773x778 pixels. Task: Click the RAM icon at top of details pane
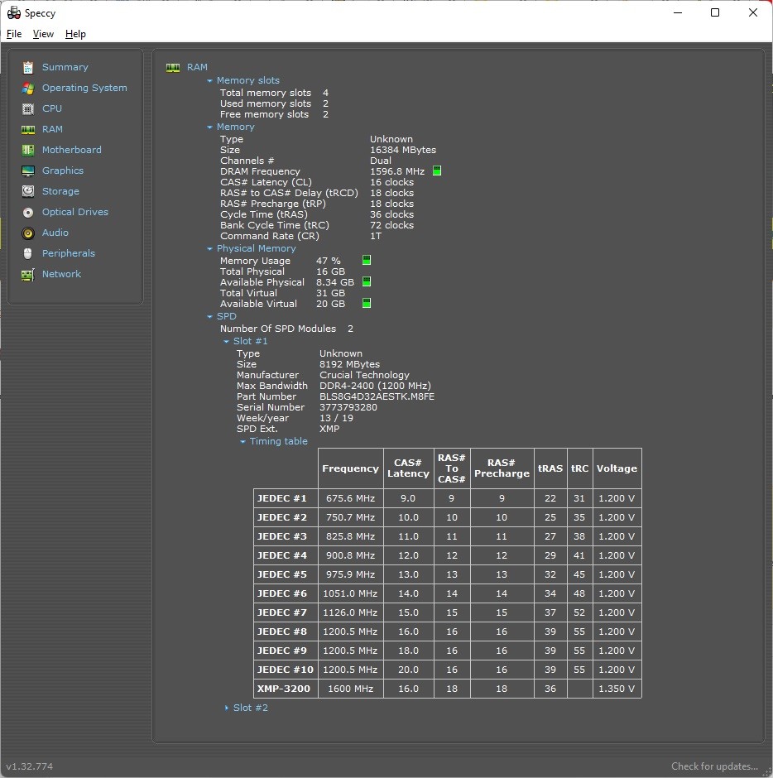tap(173, 68)
